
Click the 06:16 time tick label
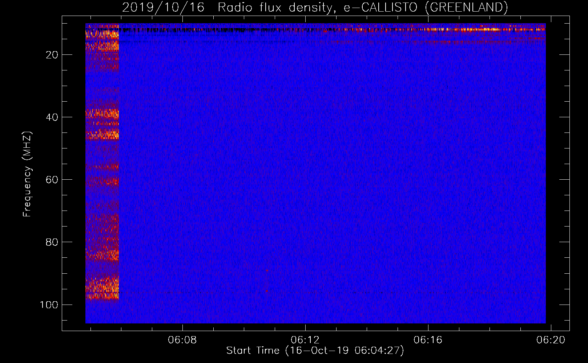[x=428, y=340]
